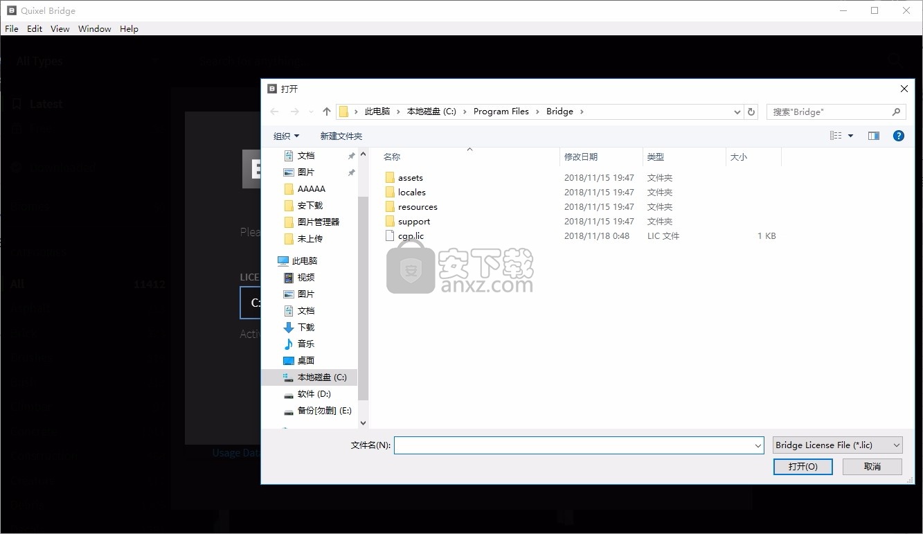Change the view layout icon

coord(836,136)
